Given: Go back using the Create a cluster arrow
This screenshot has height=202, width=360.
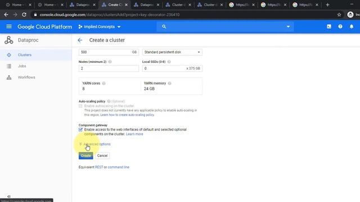Looking at the screenshot, I should pyautogui.click(x=80, y=40).
